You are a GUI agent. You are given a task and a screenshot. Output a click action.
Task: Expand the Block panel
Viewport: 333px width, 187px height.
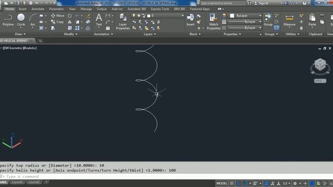(x=195, y=34)
